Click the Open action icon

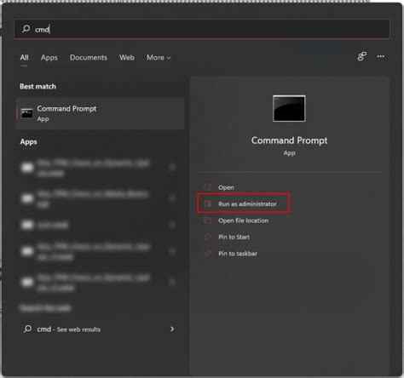click(x=208, y=187)
